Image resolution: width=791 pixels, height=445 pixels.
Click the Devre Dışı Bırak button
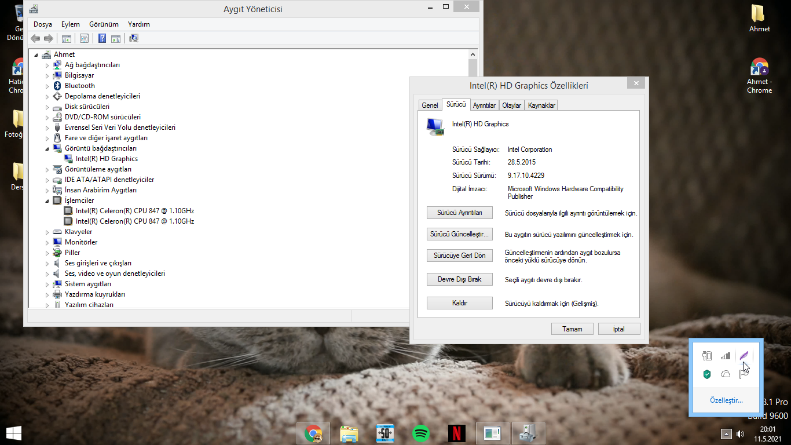point(460,279)
